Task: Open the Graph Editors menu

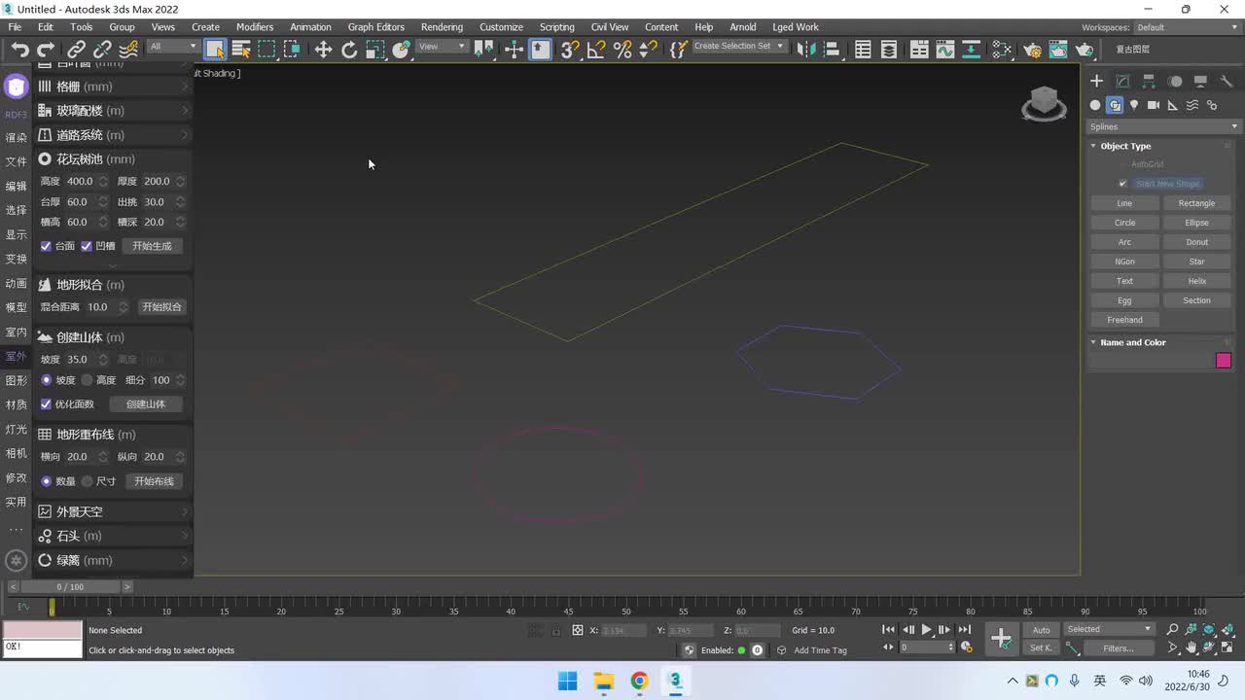Action: 375,27
